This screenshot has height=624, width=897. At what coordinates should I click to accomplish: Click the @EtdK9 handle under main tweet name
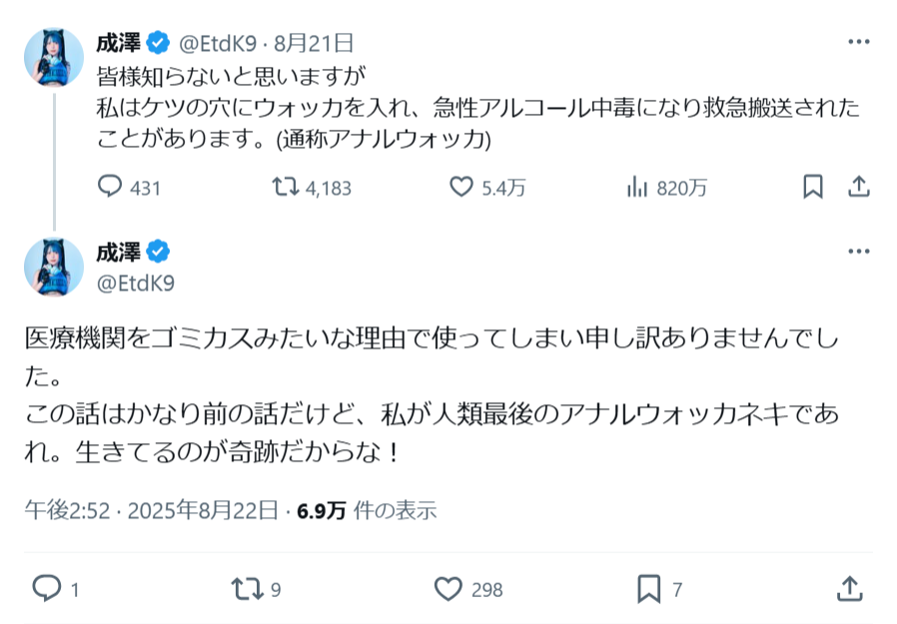(135, 284)
